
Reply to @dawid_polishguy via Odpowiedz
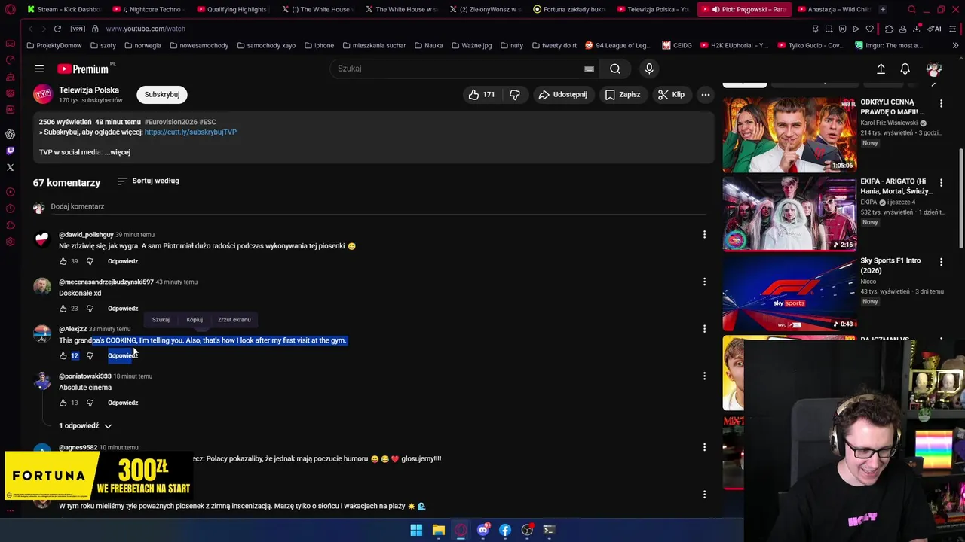(x=123, y=261)
